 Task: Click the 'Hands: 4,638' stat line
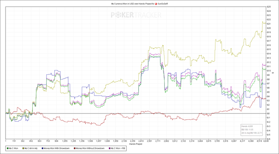247,126
